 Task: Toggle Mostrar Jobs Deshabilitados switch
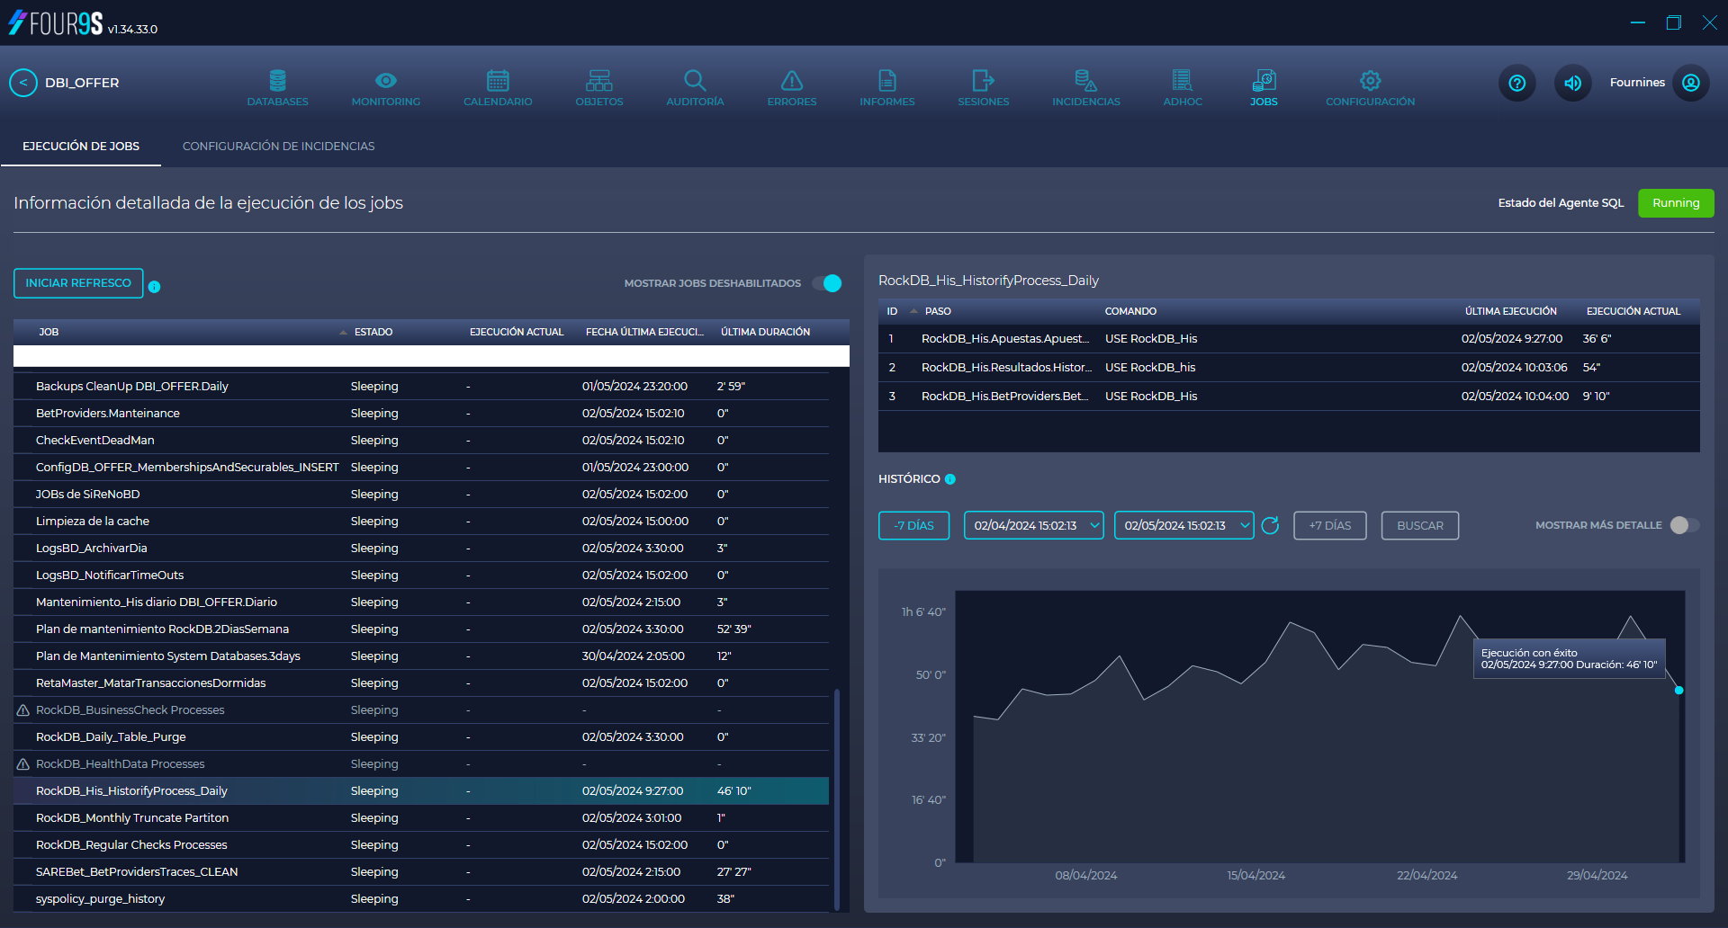click(x=827, y=283)
